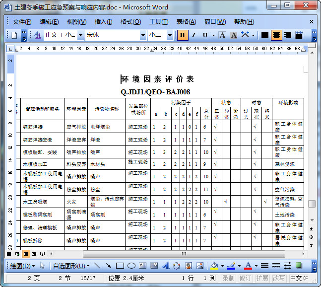Choose an arrow style
321x287 pixels.
click(287, 266)
